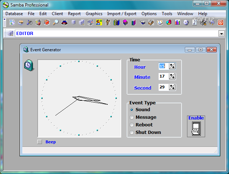Click the Event Generator title bar clock icon

(x=26, y=49)
